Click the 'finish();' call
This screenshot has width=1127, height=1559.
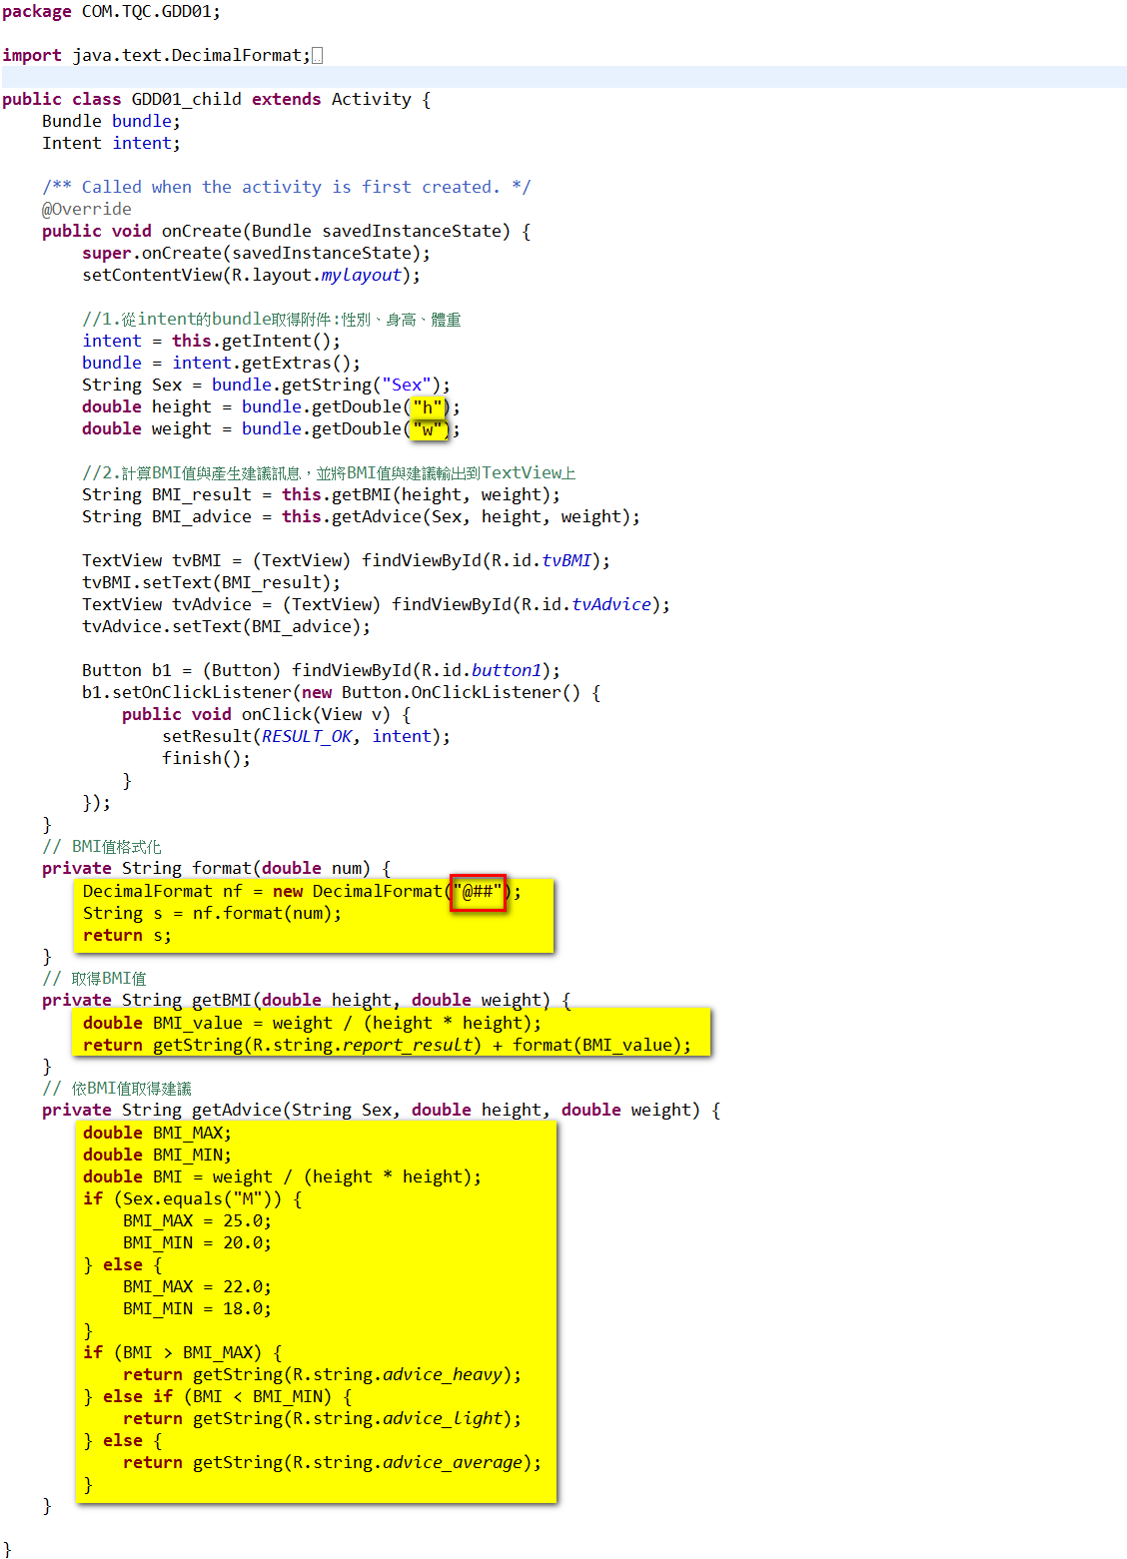(x=207, y=759)
